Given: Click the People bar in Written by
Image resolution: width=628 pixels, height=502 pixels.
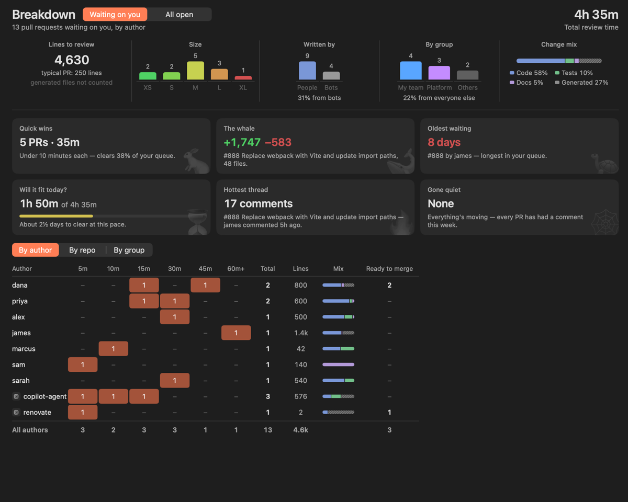Looking at the screenshot, I should point(307,71).
